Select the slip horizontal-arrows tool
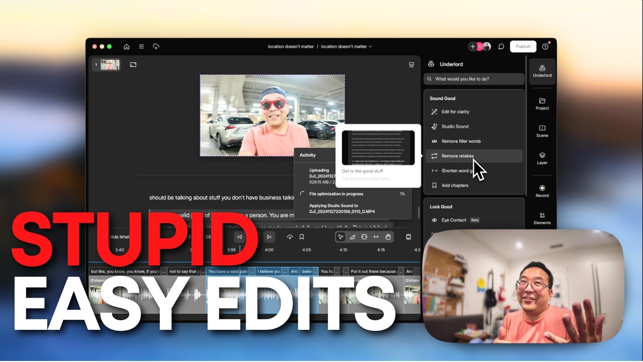This screenshot has width=643, height=362. pyautogui.click(x=376, y=237)
